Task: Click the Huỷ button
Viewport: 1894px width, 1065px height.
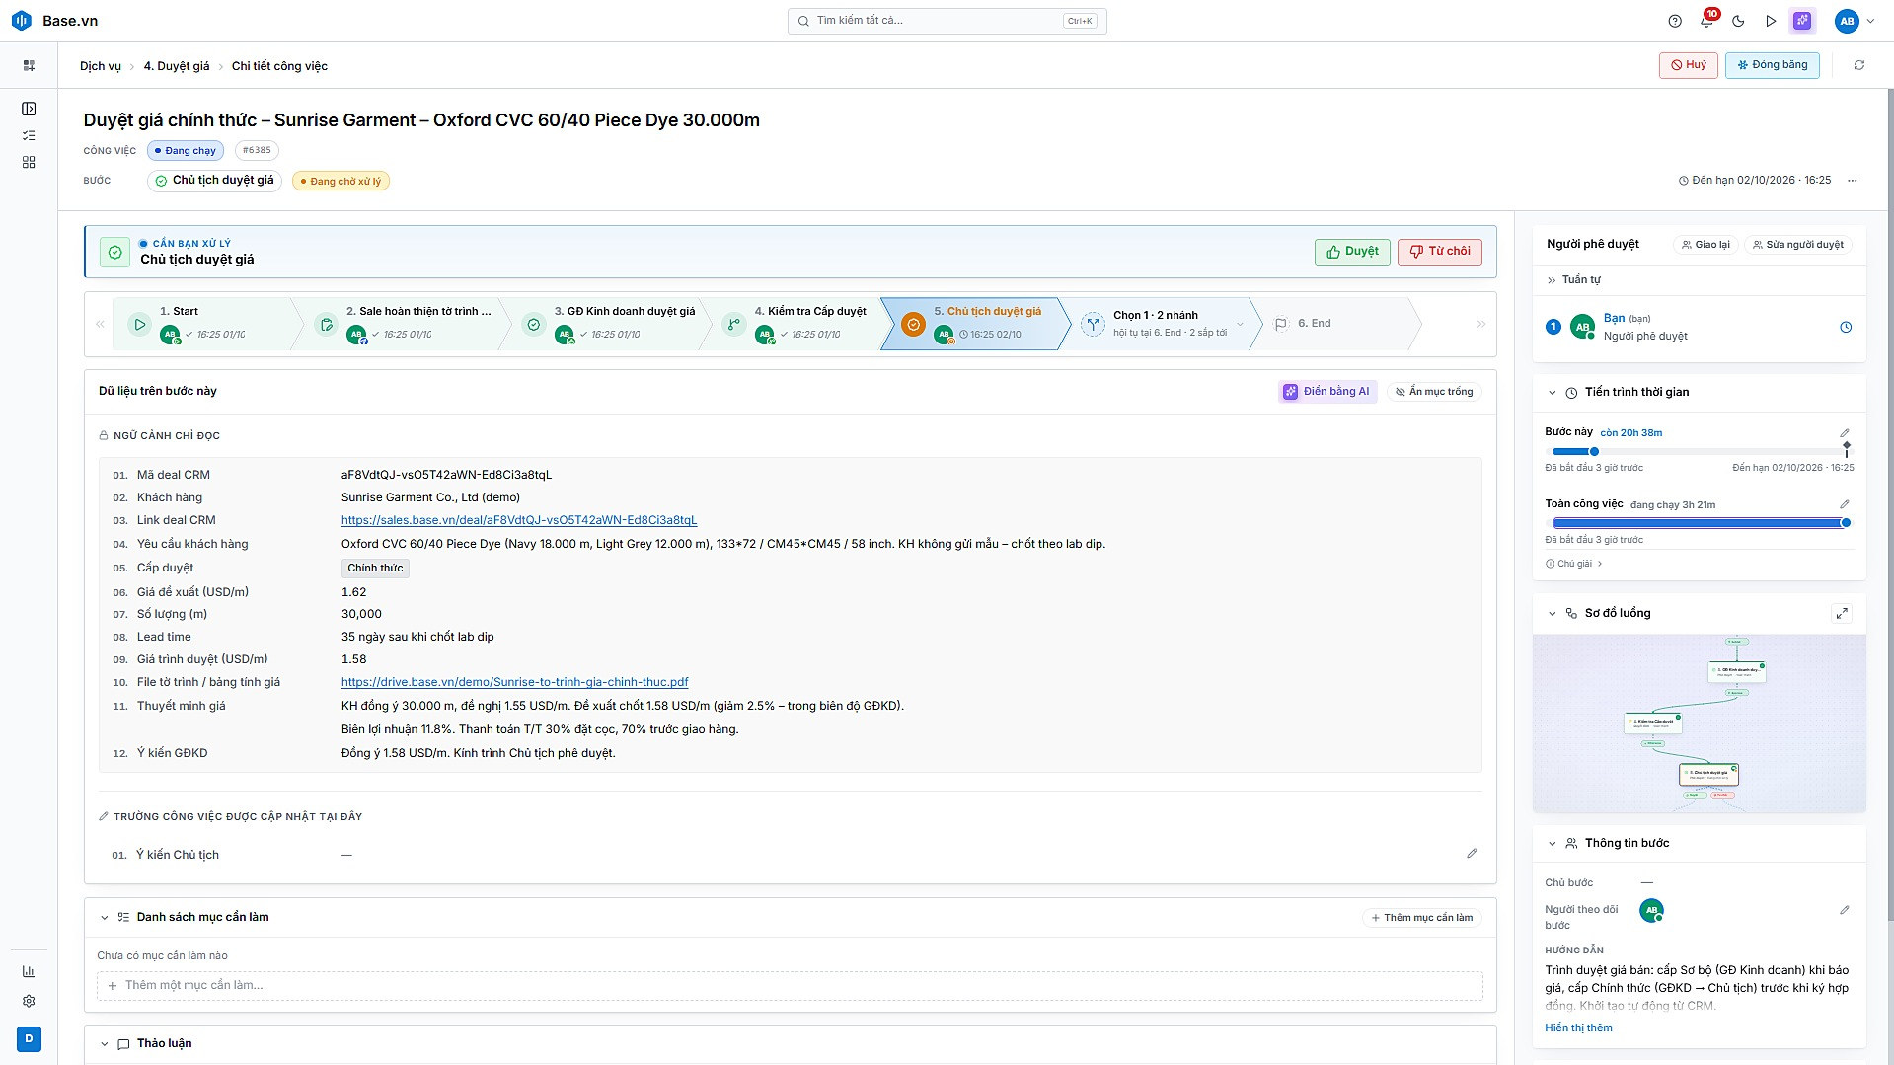Action: 1689,65
